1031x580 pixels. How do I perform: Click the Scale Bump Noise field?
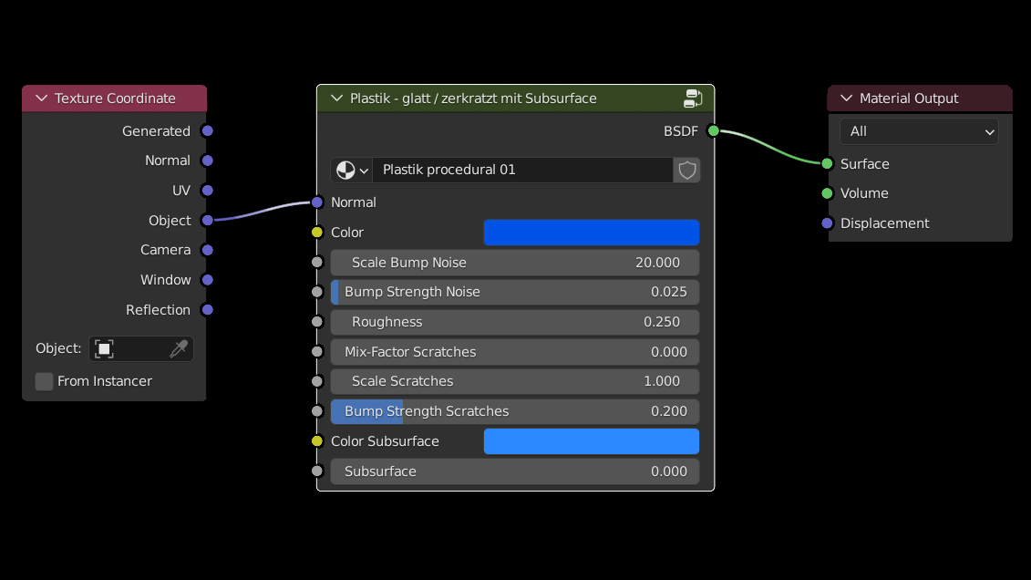click(x=515, y=263)
